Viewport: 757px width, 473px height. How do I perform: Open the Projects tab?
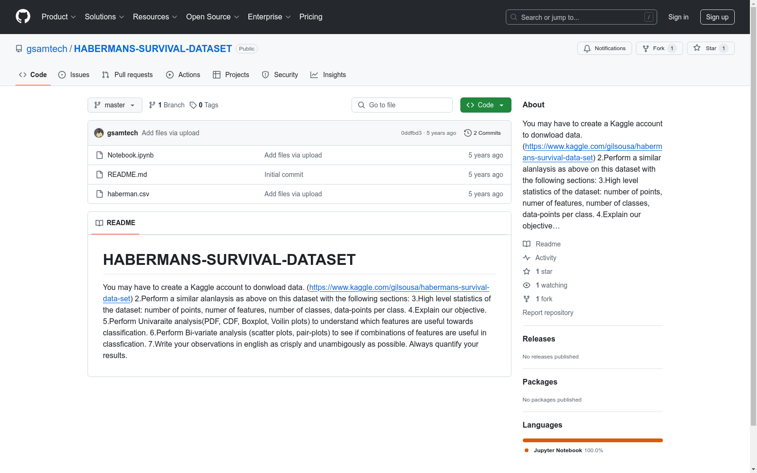[231, 75]
